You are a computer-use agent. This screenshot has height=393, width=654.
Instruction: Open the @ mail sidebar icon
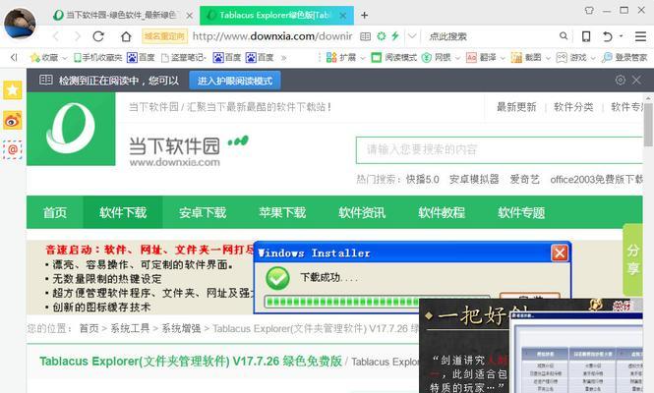(x=13, y=149)
